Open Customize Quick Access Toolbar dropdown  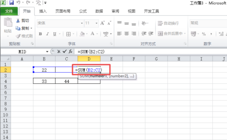pos(45,3)
